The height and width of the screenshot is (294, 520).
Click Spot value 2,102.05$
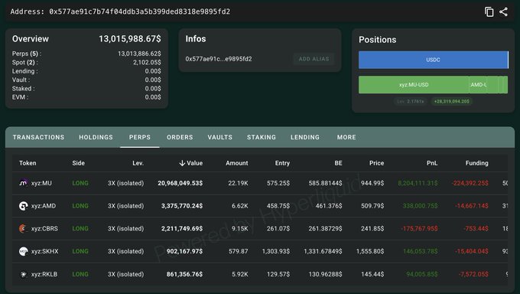[x=147, y=63]
